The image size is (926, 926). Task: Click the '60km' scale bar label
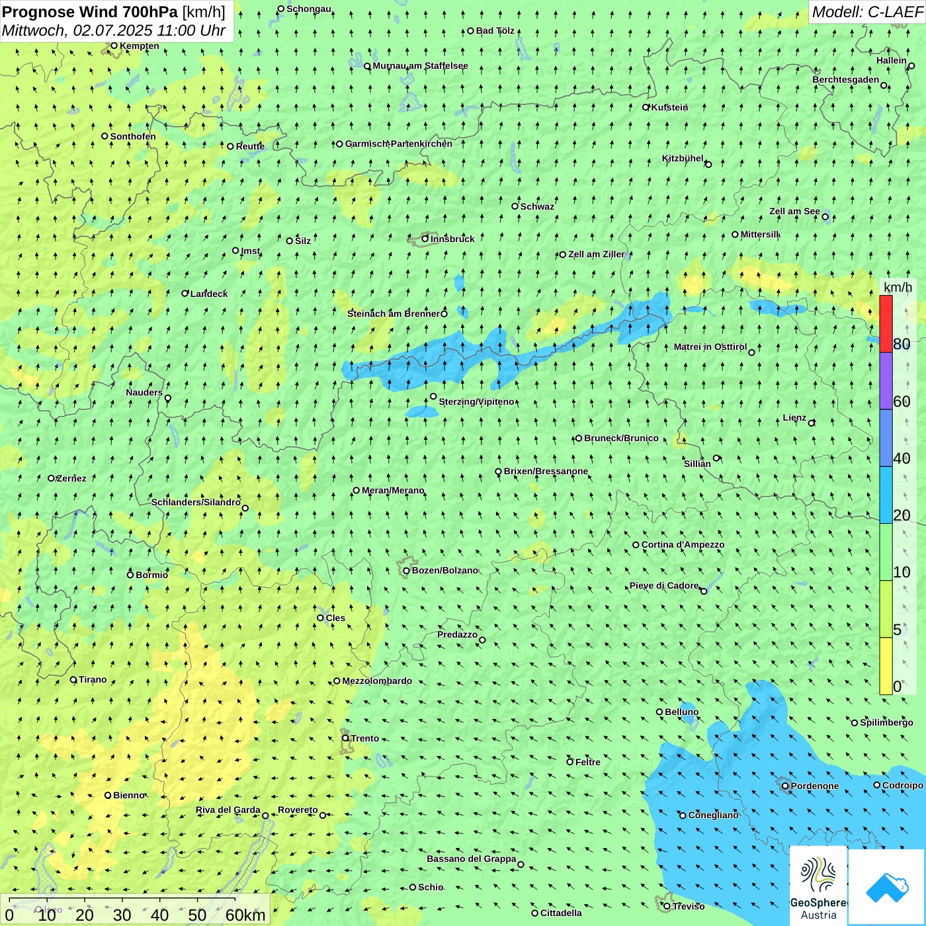pos(245,915)
